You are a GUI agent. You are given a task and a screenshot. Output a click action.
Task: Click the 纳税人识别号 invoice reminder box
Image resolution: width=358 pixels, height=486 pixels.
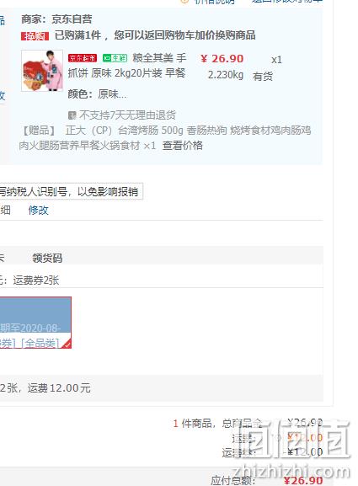[72, 191]
